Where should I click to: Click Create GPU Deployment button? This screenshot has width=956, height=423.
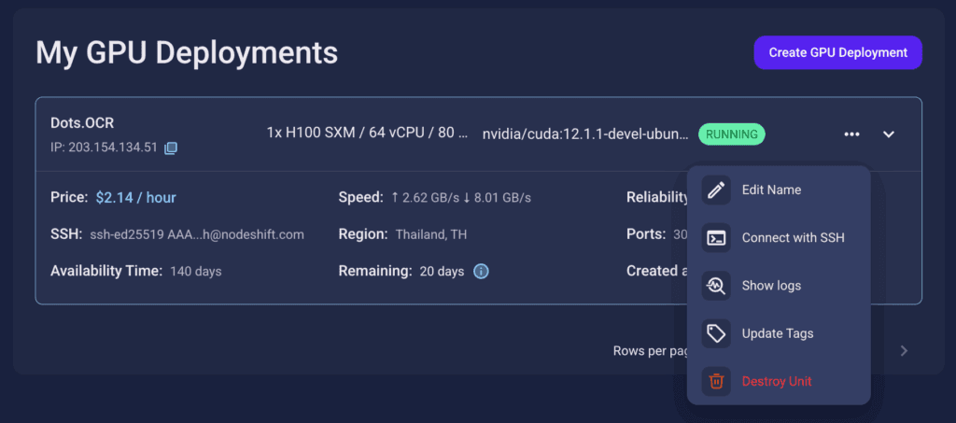click(x=837, y=52)
